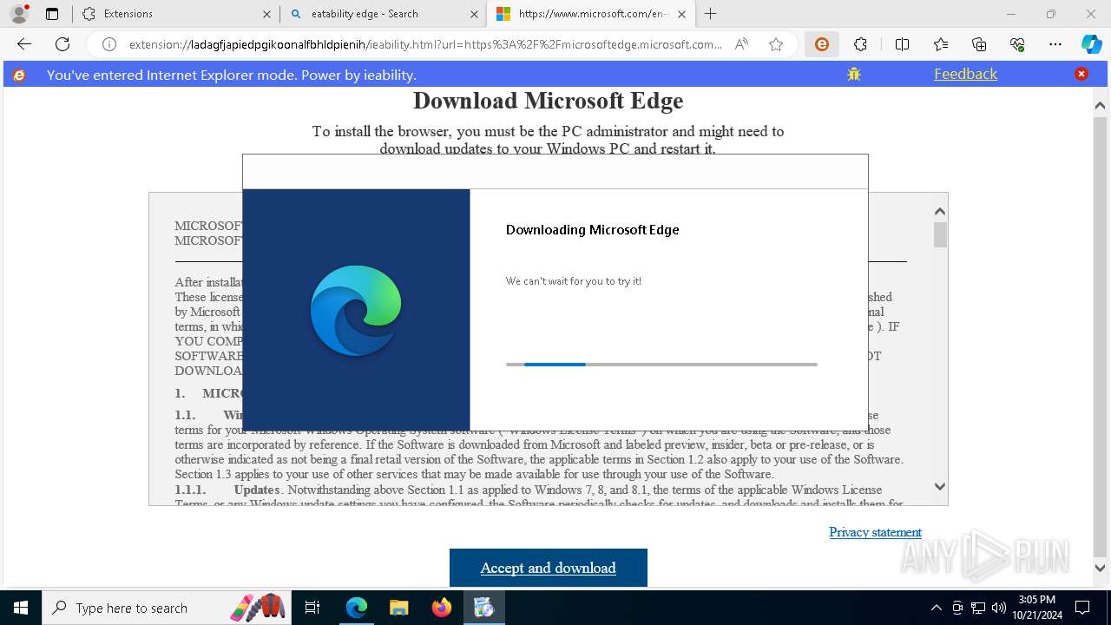This screenshot has width=1111, height=625.
Task: Refresh the current page
Action: click(62, 44)
